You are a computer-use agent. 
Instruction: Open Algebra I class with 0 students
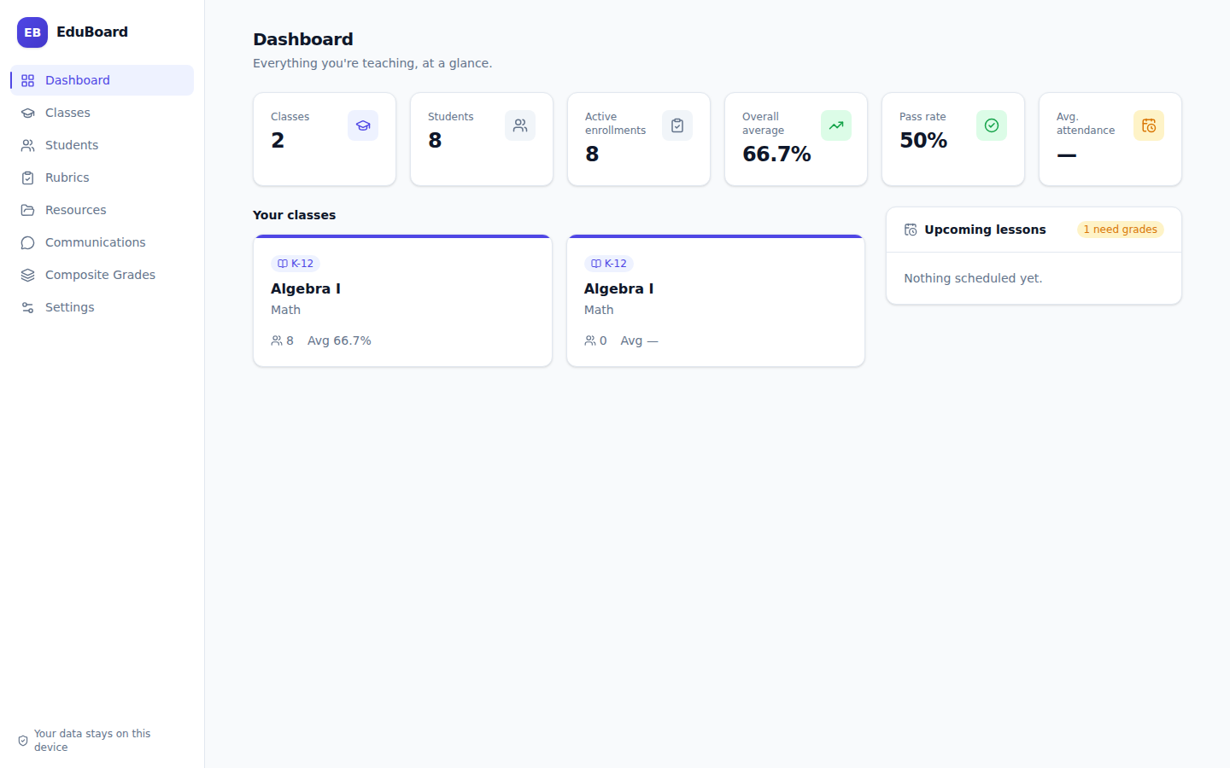tap(716, 301)
